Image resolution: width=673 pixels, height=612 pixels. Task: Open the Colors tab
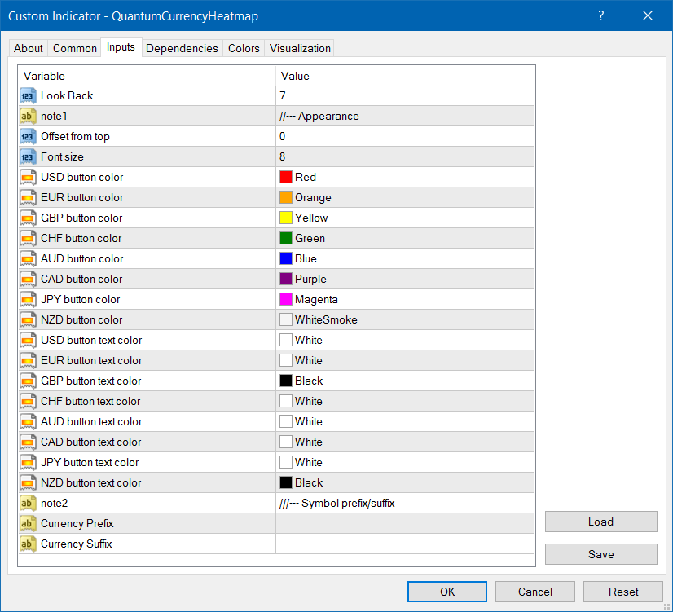(x=244, y=49)
